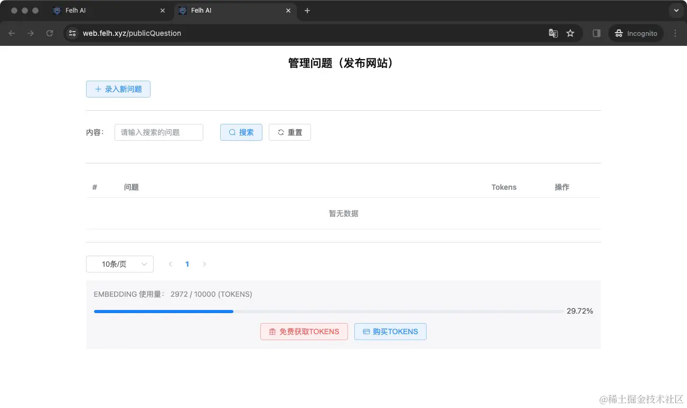Click the # column header

95,187
